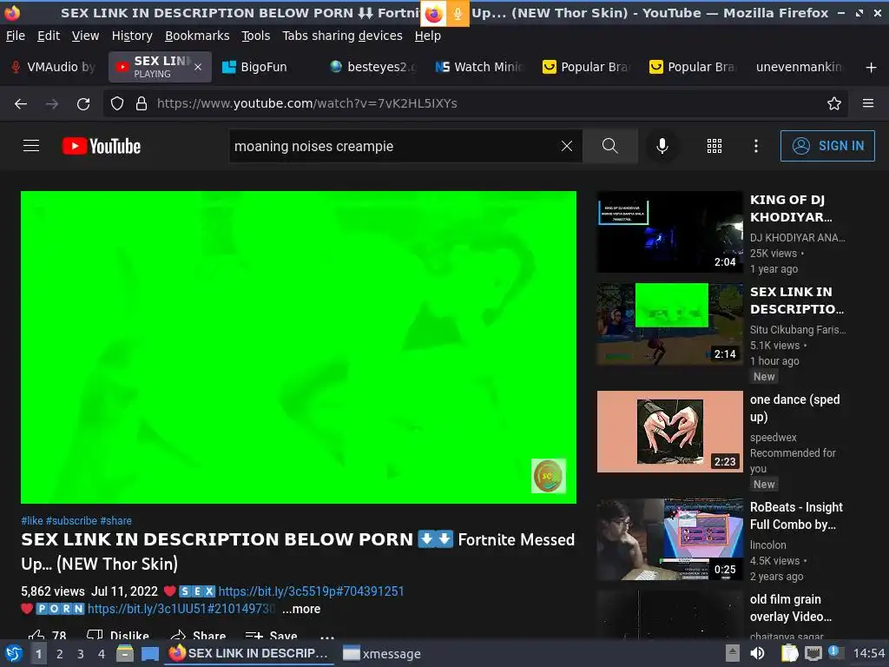The width and height of the screenshot is (889, 667).
Task: Close the SEX LINK playing tab
Action: pyautogui.click(x=198, y=67)
